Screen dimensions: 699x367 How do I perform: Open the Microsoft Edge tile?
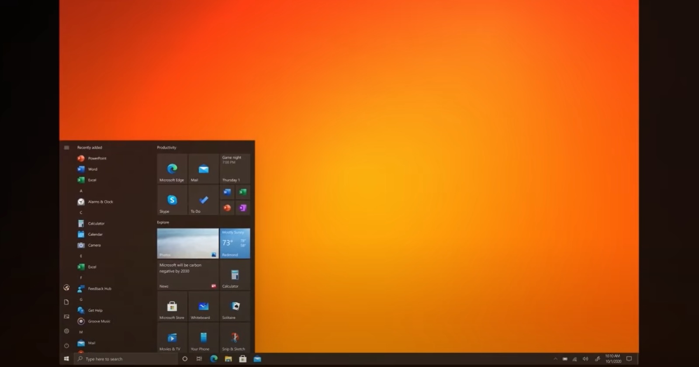(172, 169)
